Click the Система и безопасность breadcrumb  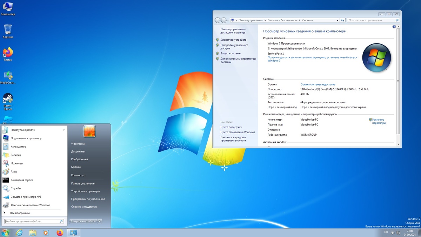click(x=282, y=20)
